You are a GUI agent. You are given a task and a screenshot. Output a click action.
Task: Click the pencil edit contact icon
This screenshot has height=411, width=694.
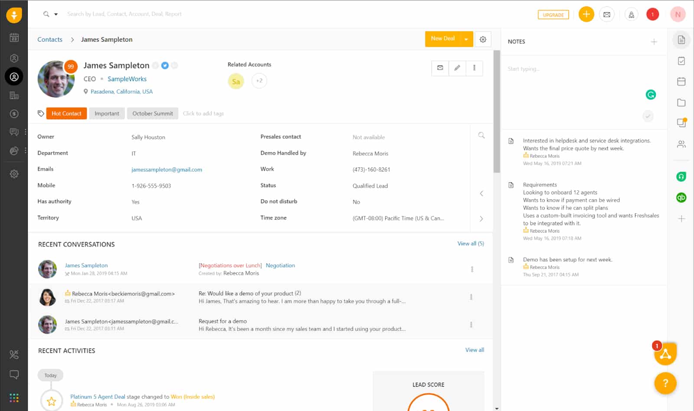tap(457, 68)
